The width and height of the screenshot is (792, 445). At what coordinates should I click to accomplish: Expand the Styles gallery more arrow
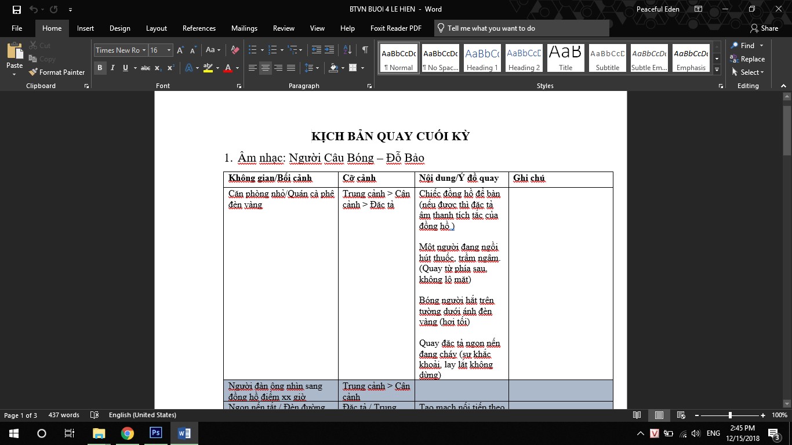point(717,70)
